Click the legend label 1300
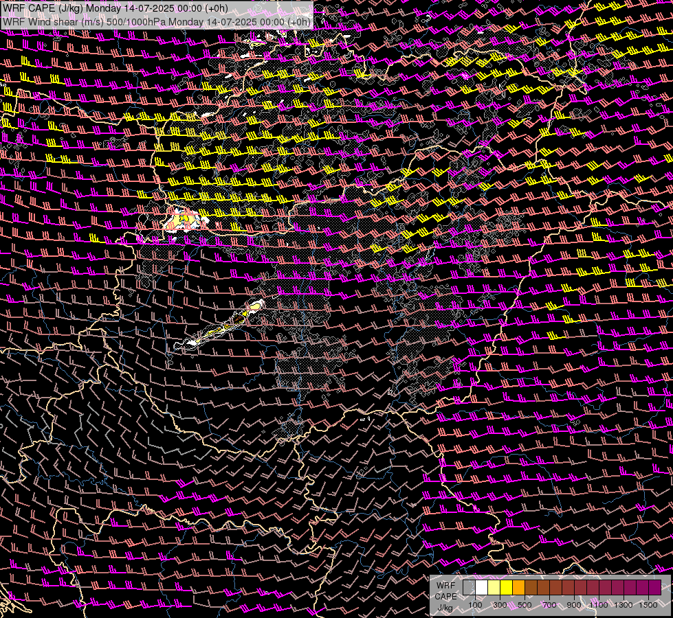 tap(624, 605)
